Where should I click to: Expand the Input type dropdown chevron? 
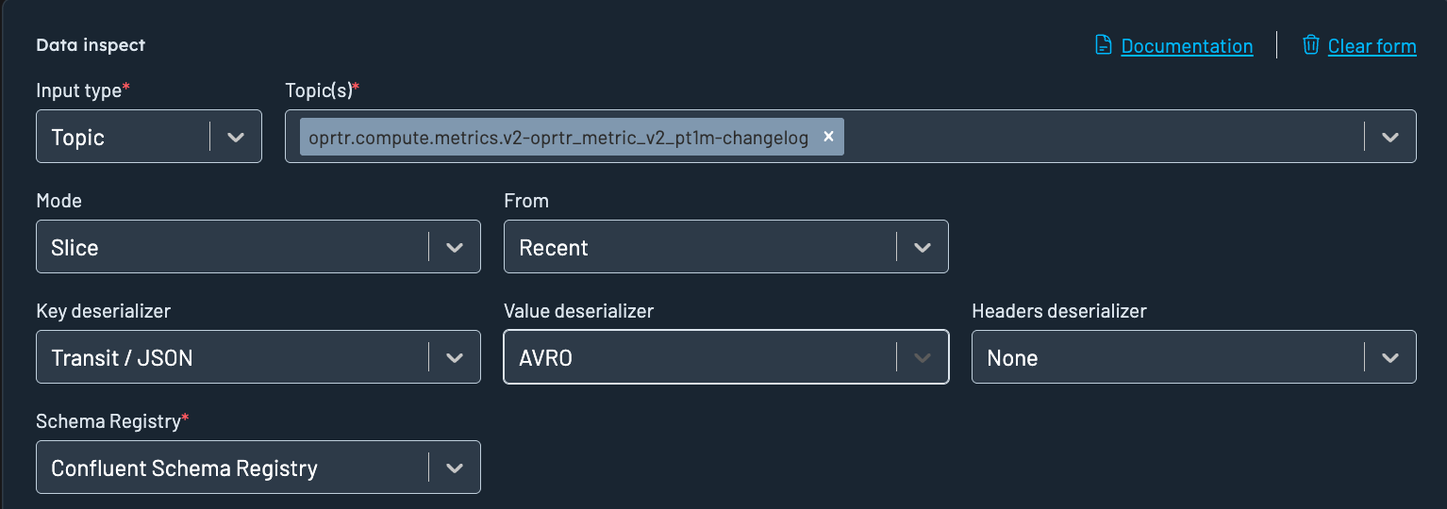tap(236, 138)
